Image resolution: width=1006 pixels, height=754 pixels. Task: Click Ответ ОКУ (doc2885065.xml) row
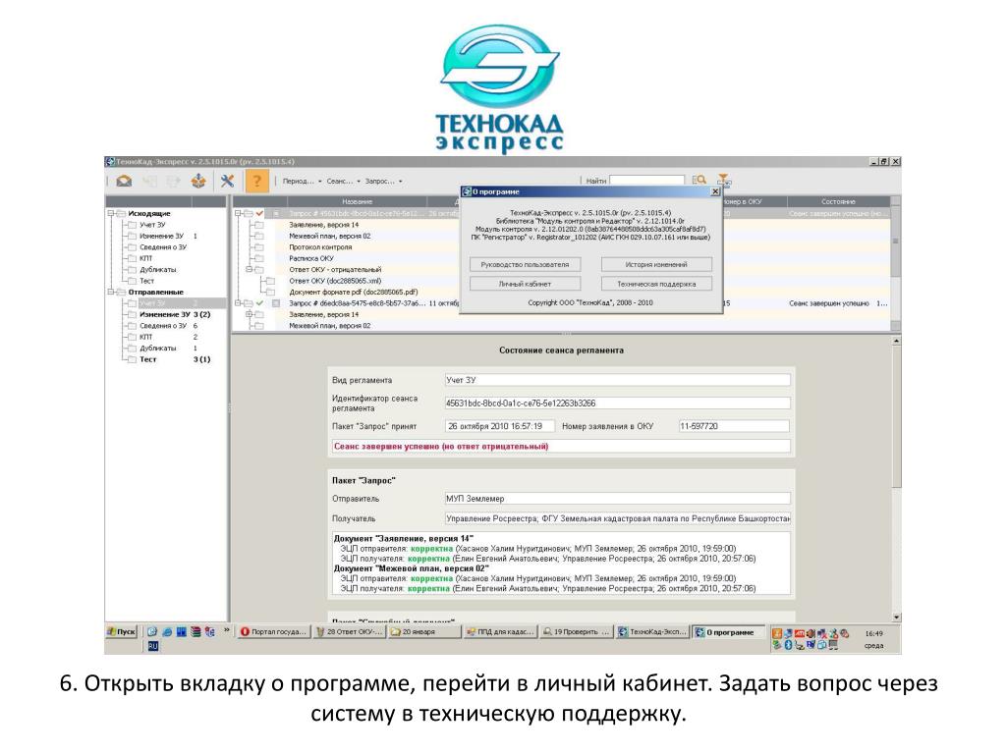(x=335, y=281)
